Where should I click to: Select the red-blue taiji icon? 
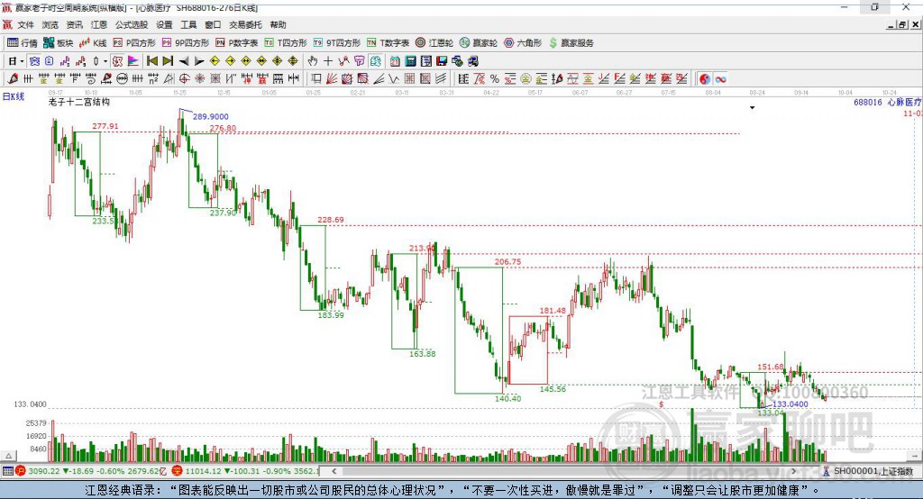(x=705, y=79)
